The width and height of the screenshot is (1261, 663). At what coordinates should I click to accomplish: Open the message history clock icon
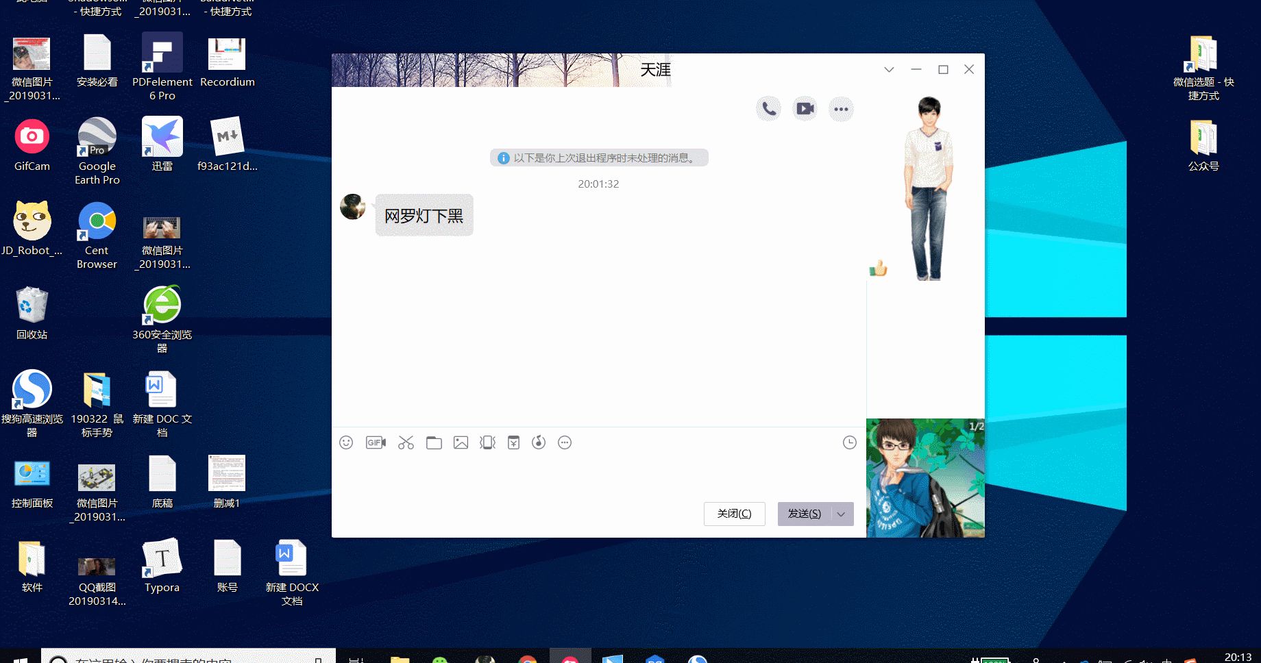(x=849, y=442)
